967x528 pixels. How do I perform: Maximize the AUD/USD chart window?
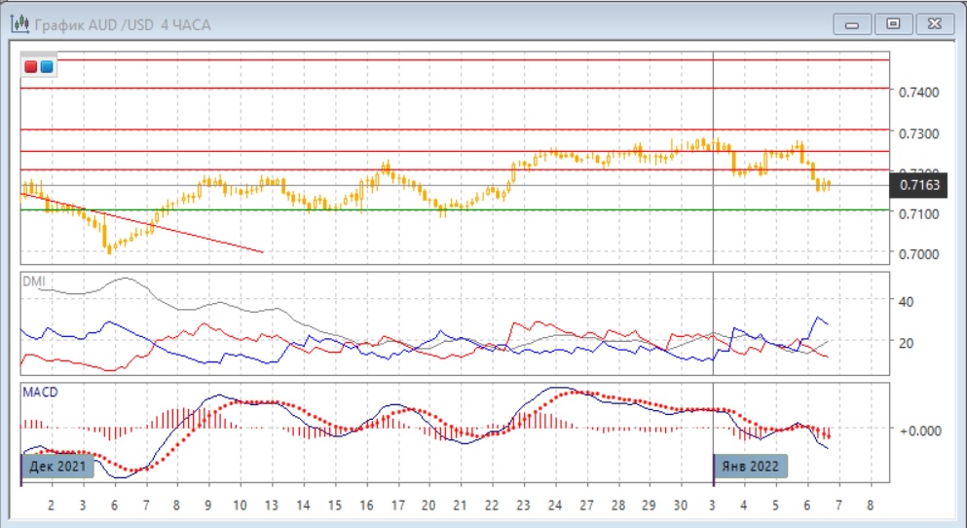(x=893, y=24)
